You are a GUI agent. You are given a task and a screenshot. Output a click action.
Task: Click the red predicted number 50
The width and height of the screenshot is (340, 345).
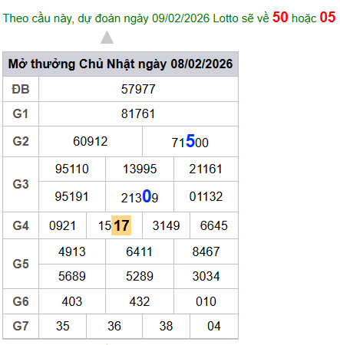(x=280, y=18)
